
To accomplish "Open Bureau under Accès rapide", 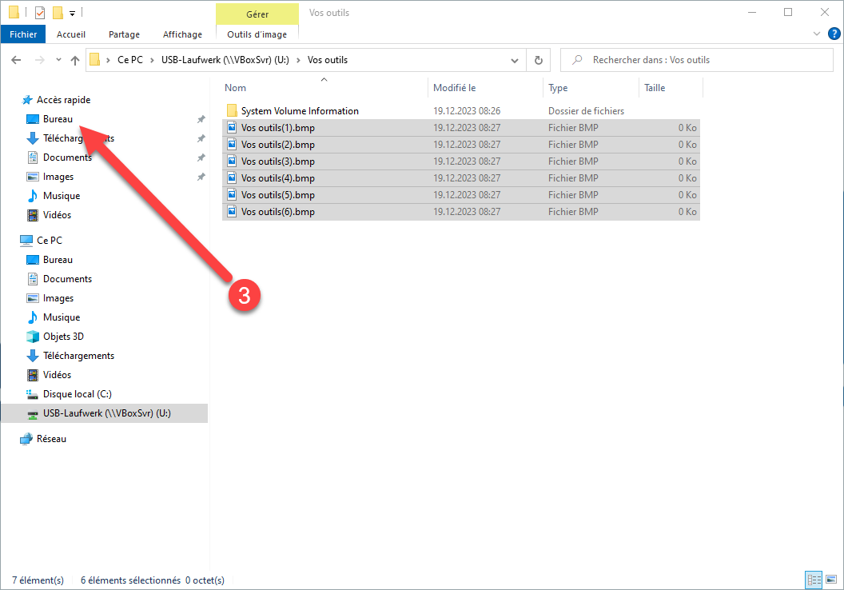I will (58, 119).
